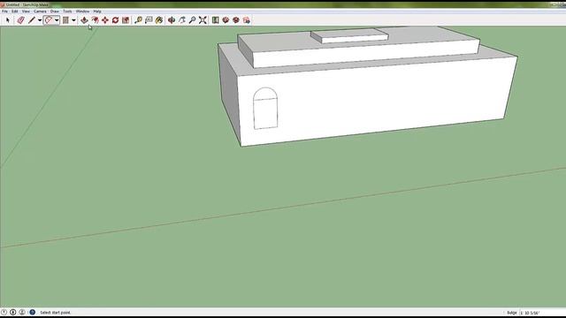Choose the Eraser tool
566x318 pixels.
pyautogui.click(x=20, y=20)
